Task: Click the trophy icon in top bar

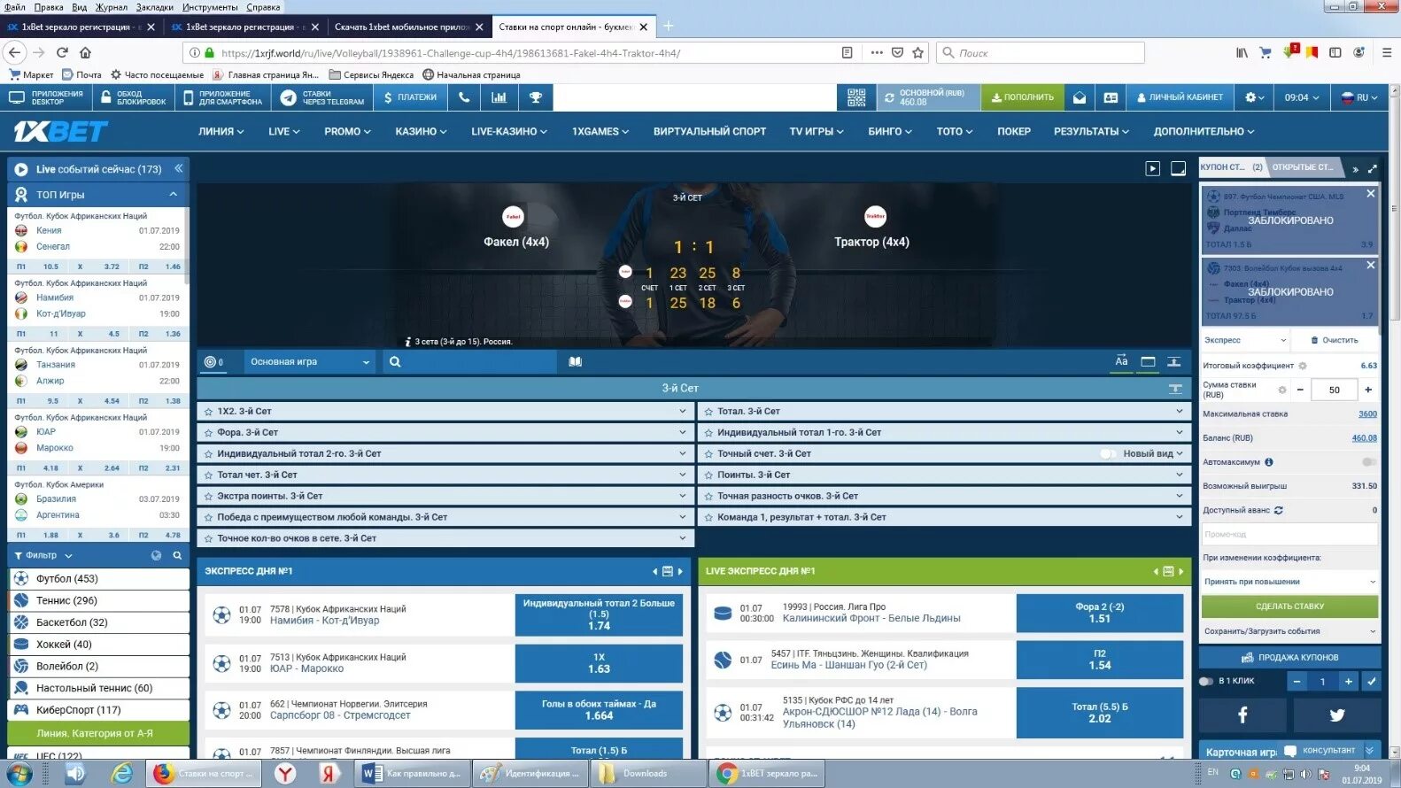Action: click(x=535, y=97)
